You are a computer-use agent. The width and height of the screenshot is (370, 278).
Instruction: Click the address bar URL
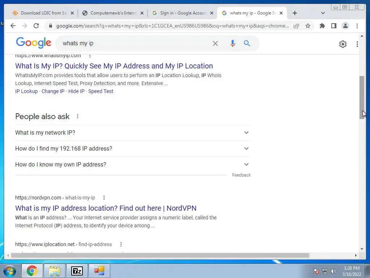pos(172,26)
